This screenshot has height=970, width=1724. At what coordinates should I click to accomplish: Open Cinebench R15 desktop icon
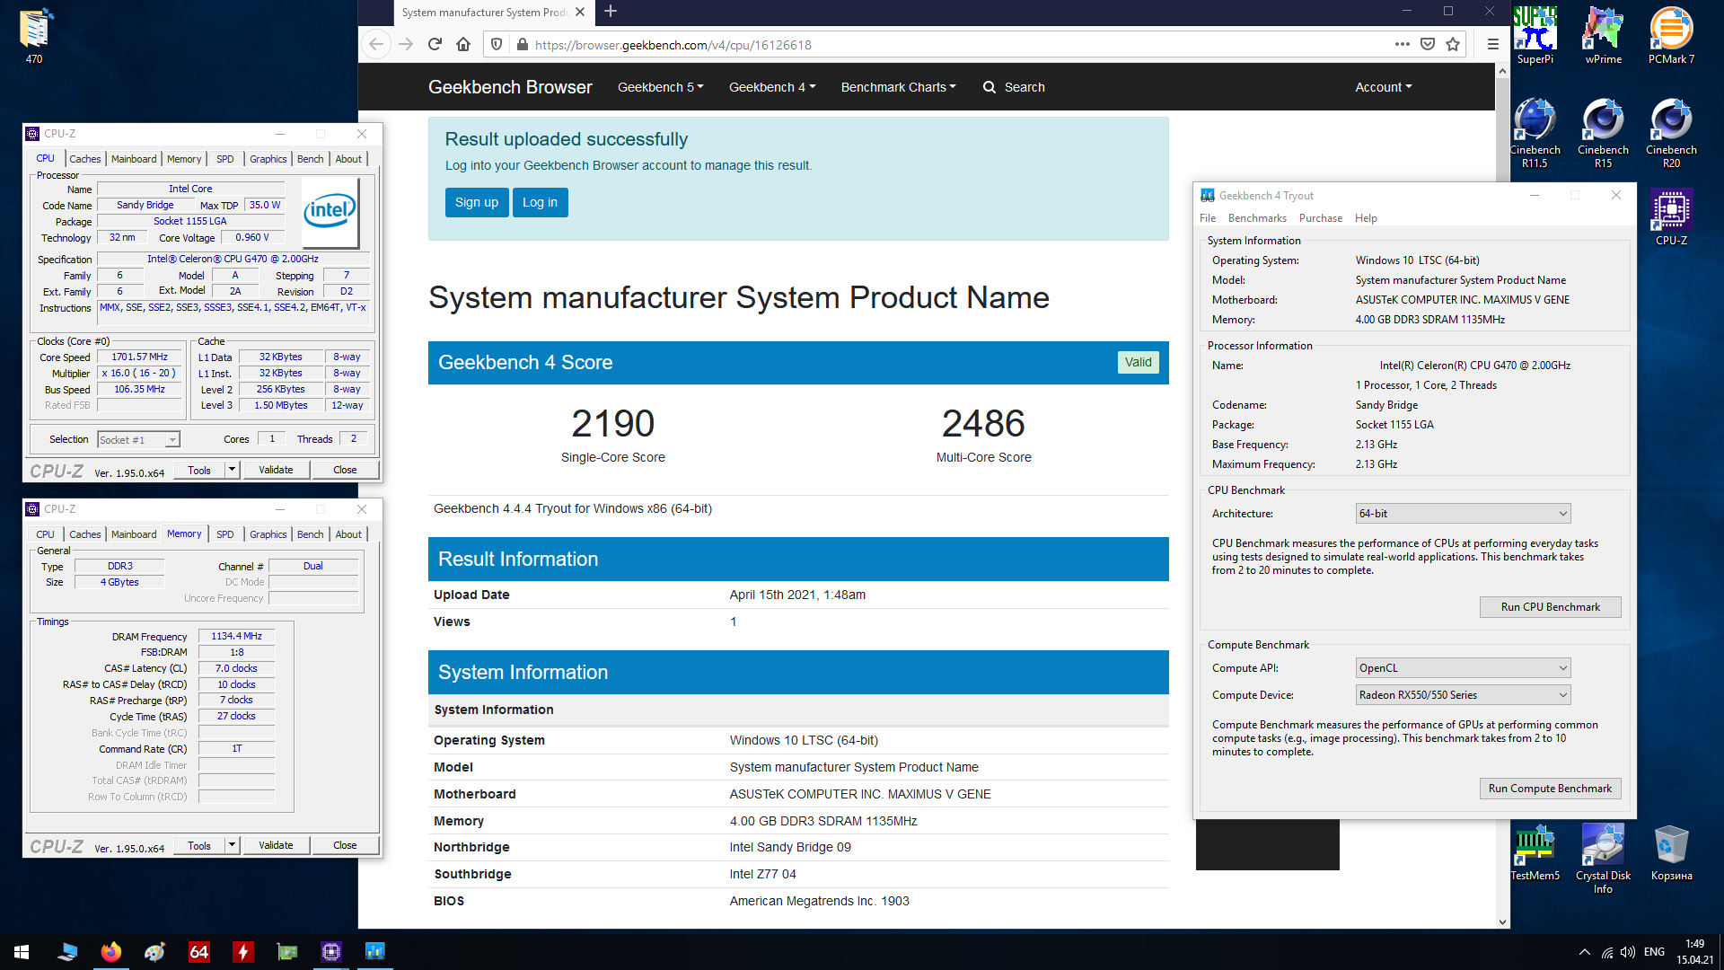[x=1603, y=133]
